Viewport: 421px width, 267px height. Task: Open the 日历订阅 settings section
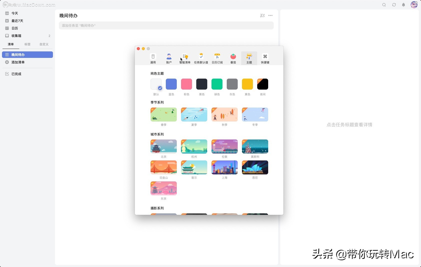217,58
